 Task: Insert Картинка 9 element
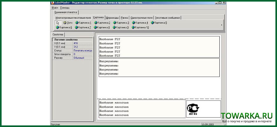pyautogui.click(x=121, y=27)
